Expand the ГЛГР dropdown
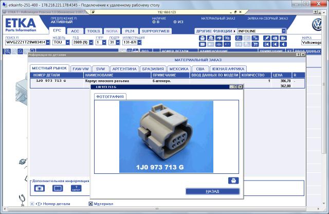This screenshot has height=214, width=329. click(x=104, y=42)
